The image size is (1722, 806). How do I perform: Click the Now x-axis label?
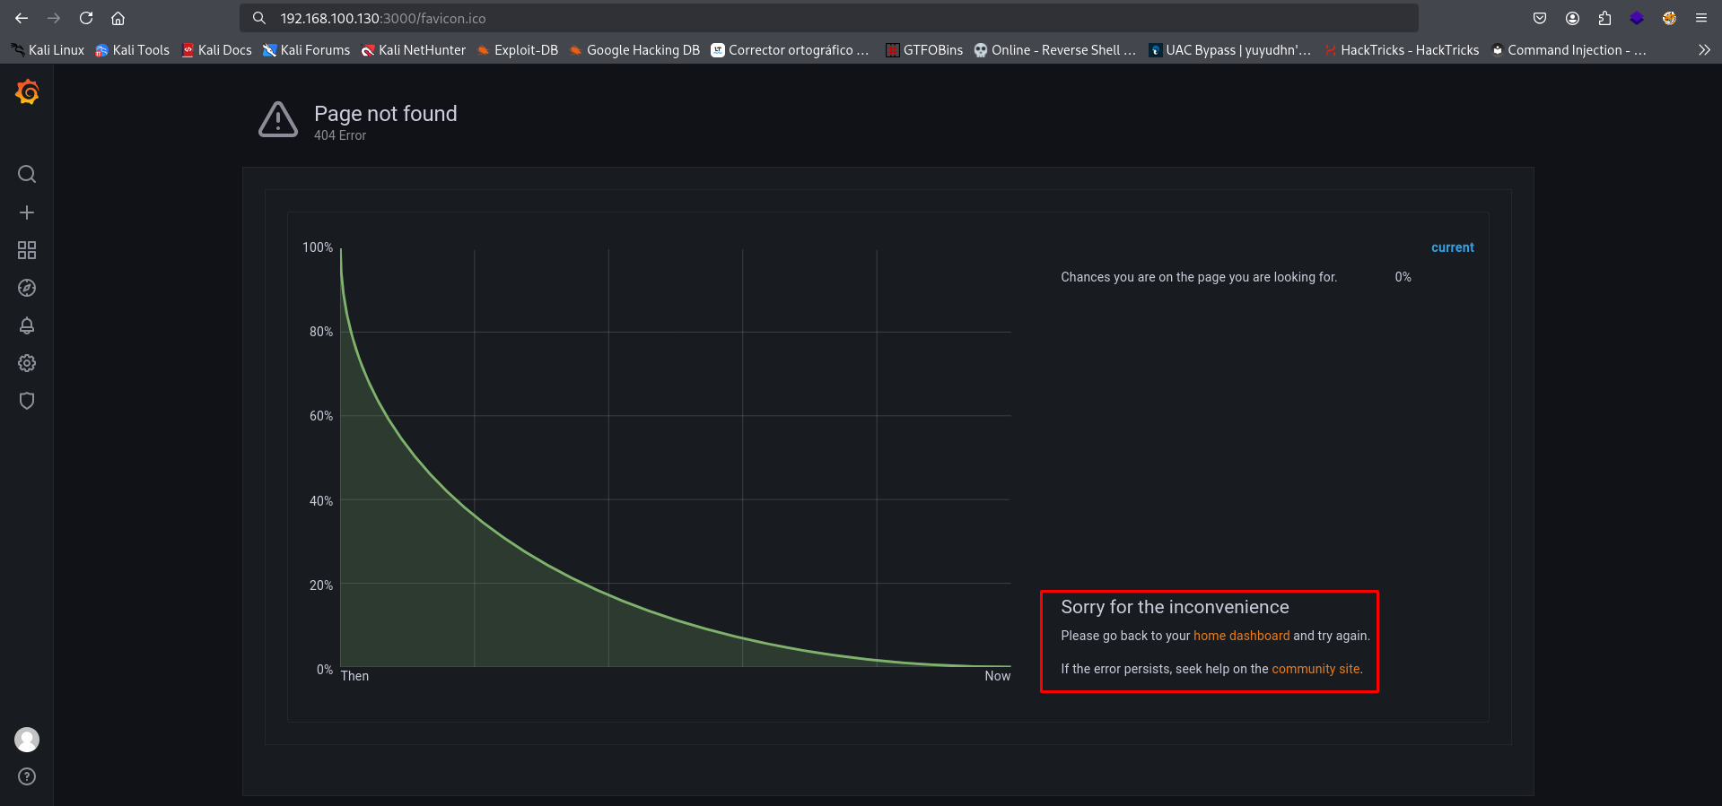click(x=997, y=676)
